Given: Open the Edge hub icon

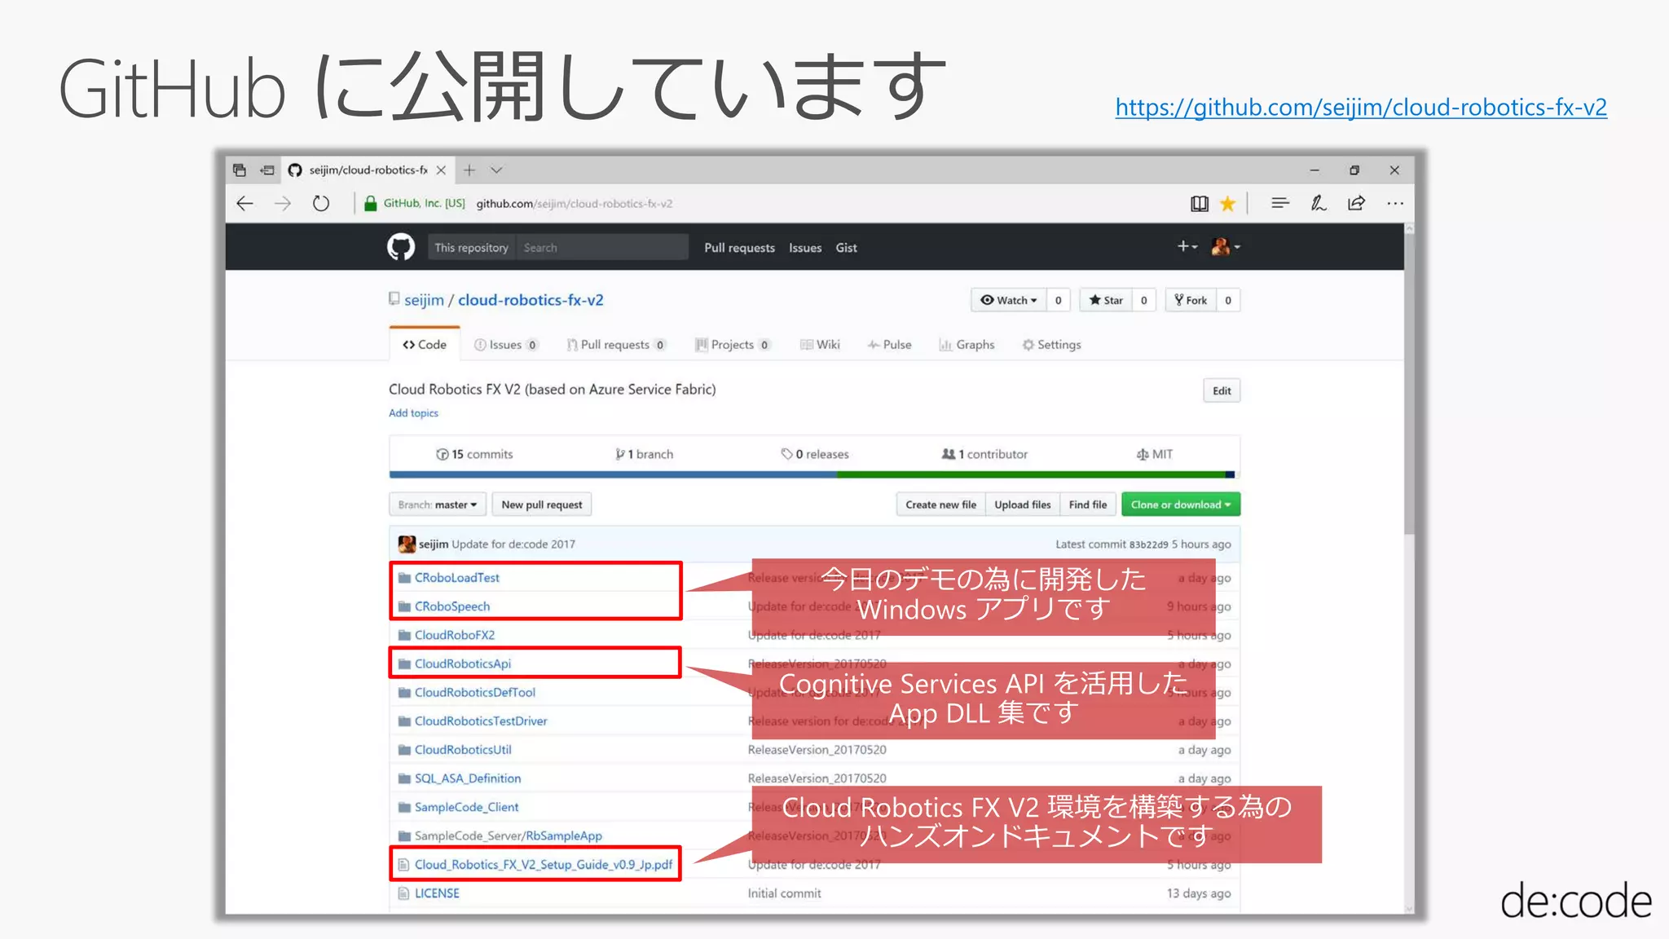Looking at the screenshot, I should pyautogui.click(x=1280, y=203).
